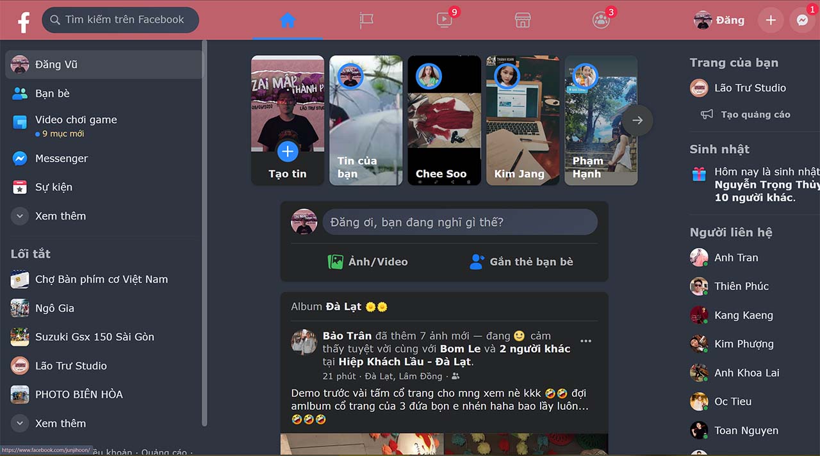820x456 pixels.
Task: Open the Sự kiện sidebar entry
Action: (x=54, y=187)
